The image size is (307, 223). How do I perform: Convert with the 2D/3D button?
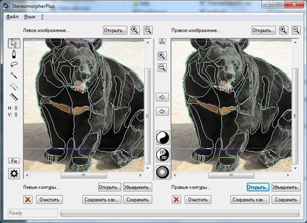click(163, 155)
